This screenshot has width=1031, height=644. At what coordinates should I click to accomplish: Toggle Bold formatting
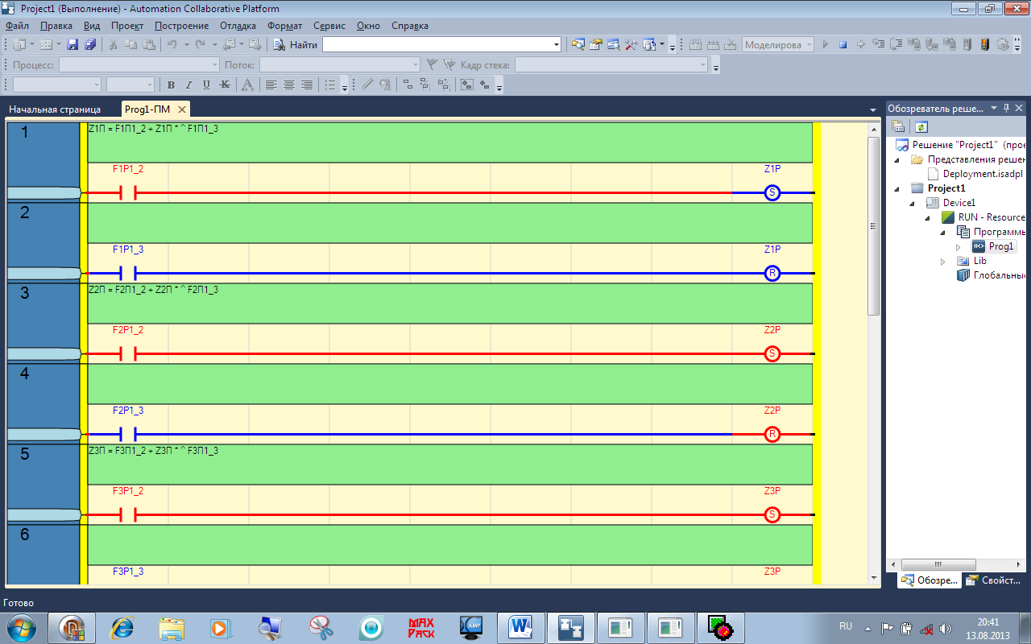171,85
